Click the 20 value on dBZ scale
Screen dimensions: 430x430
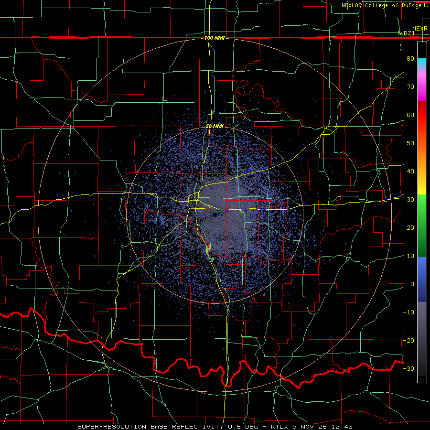[410, 227]
